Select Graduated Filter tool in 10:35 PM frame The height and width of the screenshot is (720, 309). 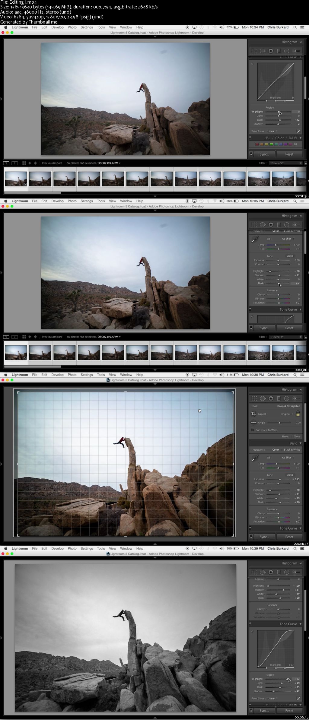click(279, 225)
